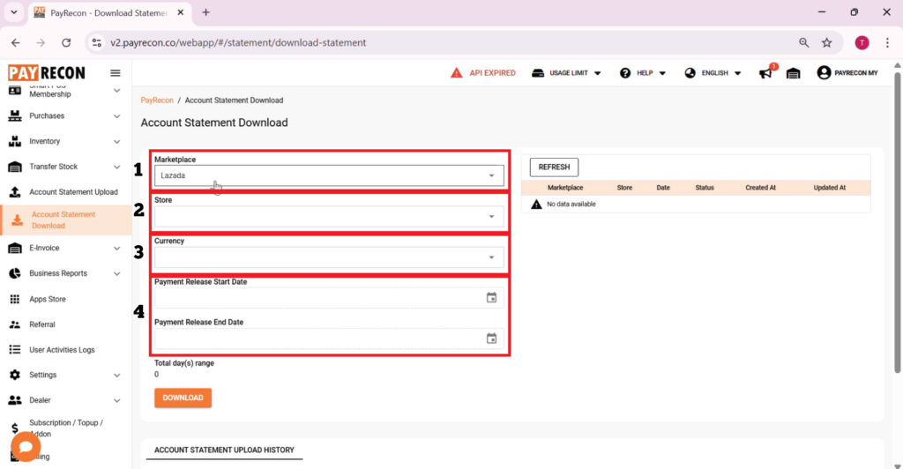Toggle the hamburger sidebar menu icon
The width and height of the screenshot is (903, 469).
116,73
